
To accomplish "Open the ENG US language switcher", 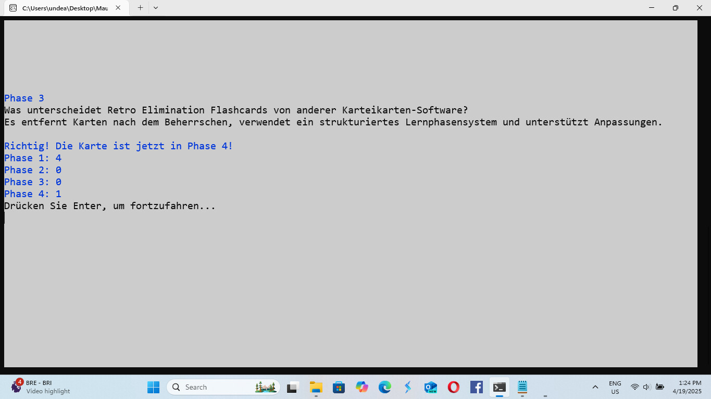I will click(x=615, y=387).
